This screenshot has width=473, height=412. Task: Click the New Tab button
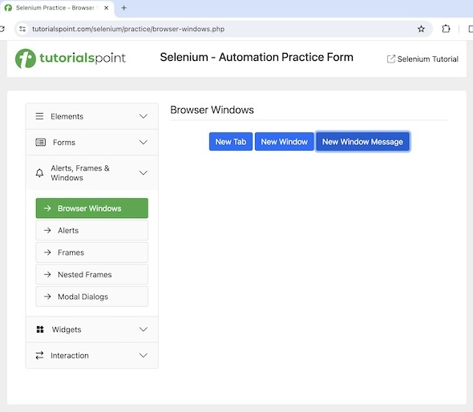click(231, 141)
